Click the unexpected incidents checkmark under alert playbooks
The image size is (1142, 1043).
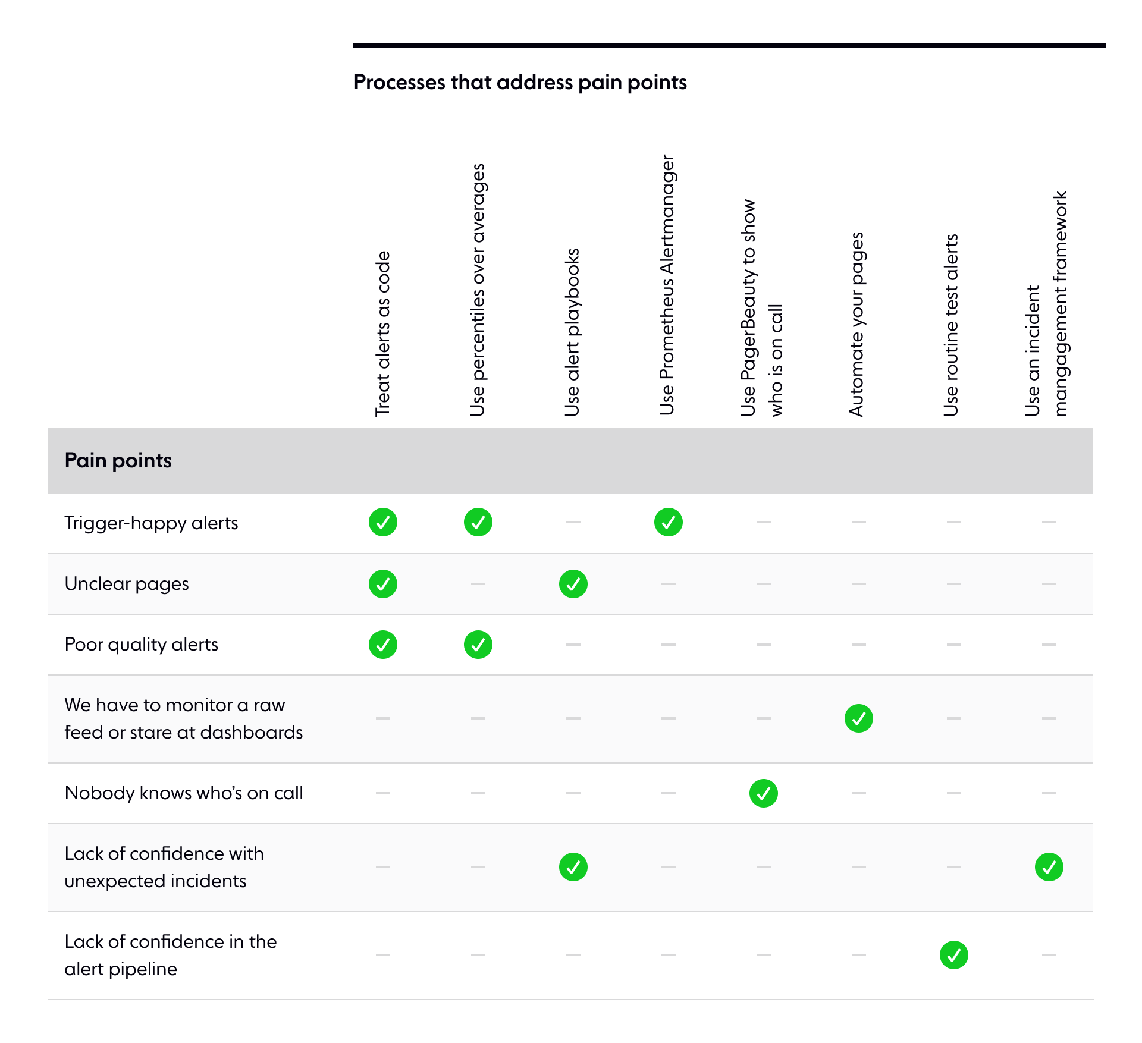tap(573, 867)
